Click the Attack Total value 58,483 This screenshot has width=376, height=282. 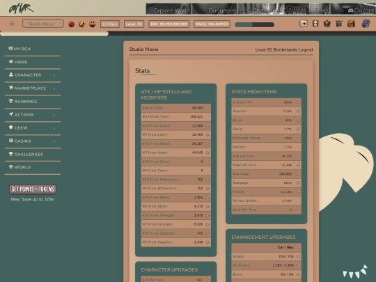197,108
